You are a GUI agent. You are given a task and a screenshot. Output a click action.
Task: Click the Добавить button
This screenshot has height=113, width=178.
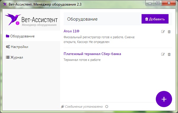155,19
